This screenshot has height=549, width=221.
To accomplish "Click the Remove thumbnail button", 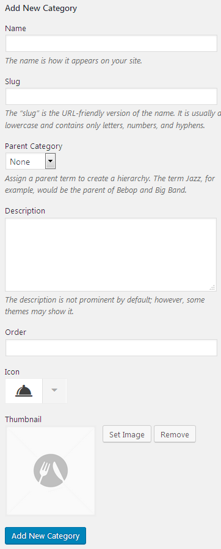I will (x=175, y=434).
